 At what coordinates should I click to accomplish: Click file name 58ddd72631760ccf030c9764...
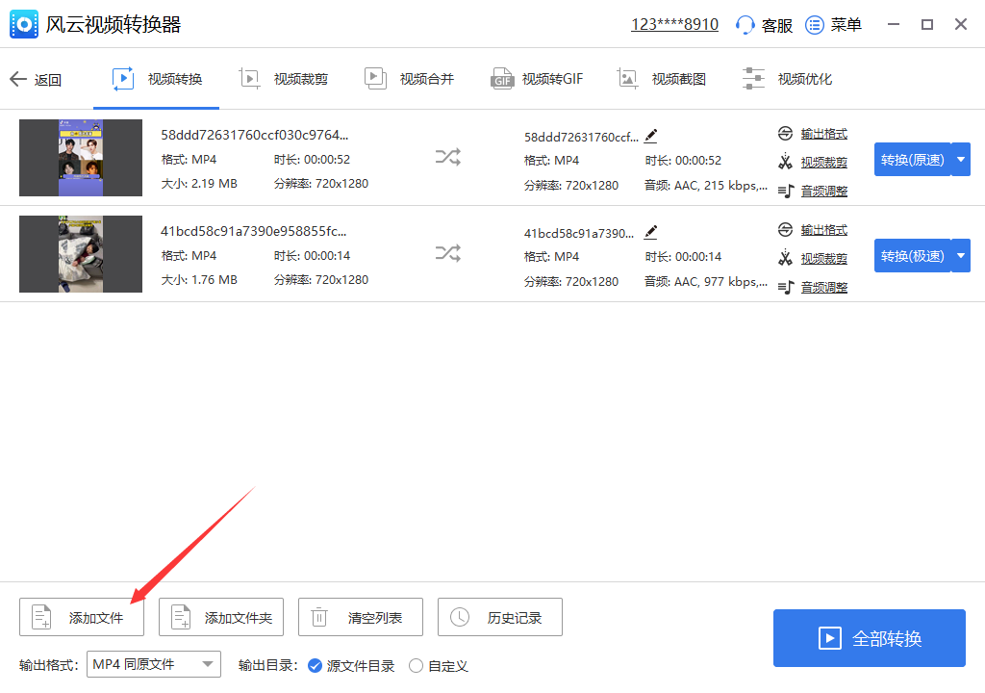click(254, 135)
